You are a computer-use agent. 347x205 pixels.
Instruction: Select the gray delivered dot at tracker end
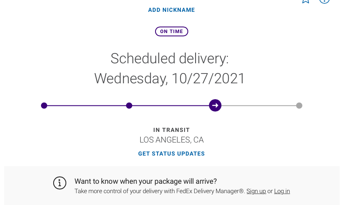(x=299, y=105)
